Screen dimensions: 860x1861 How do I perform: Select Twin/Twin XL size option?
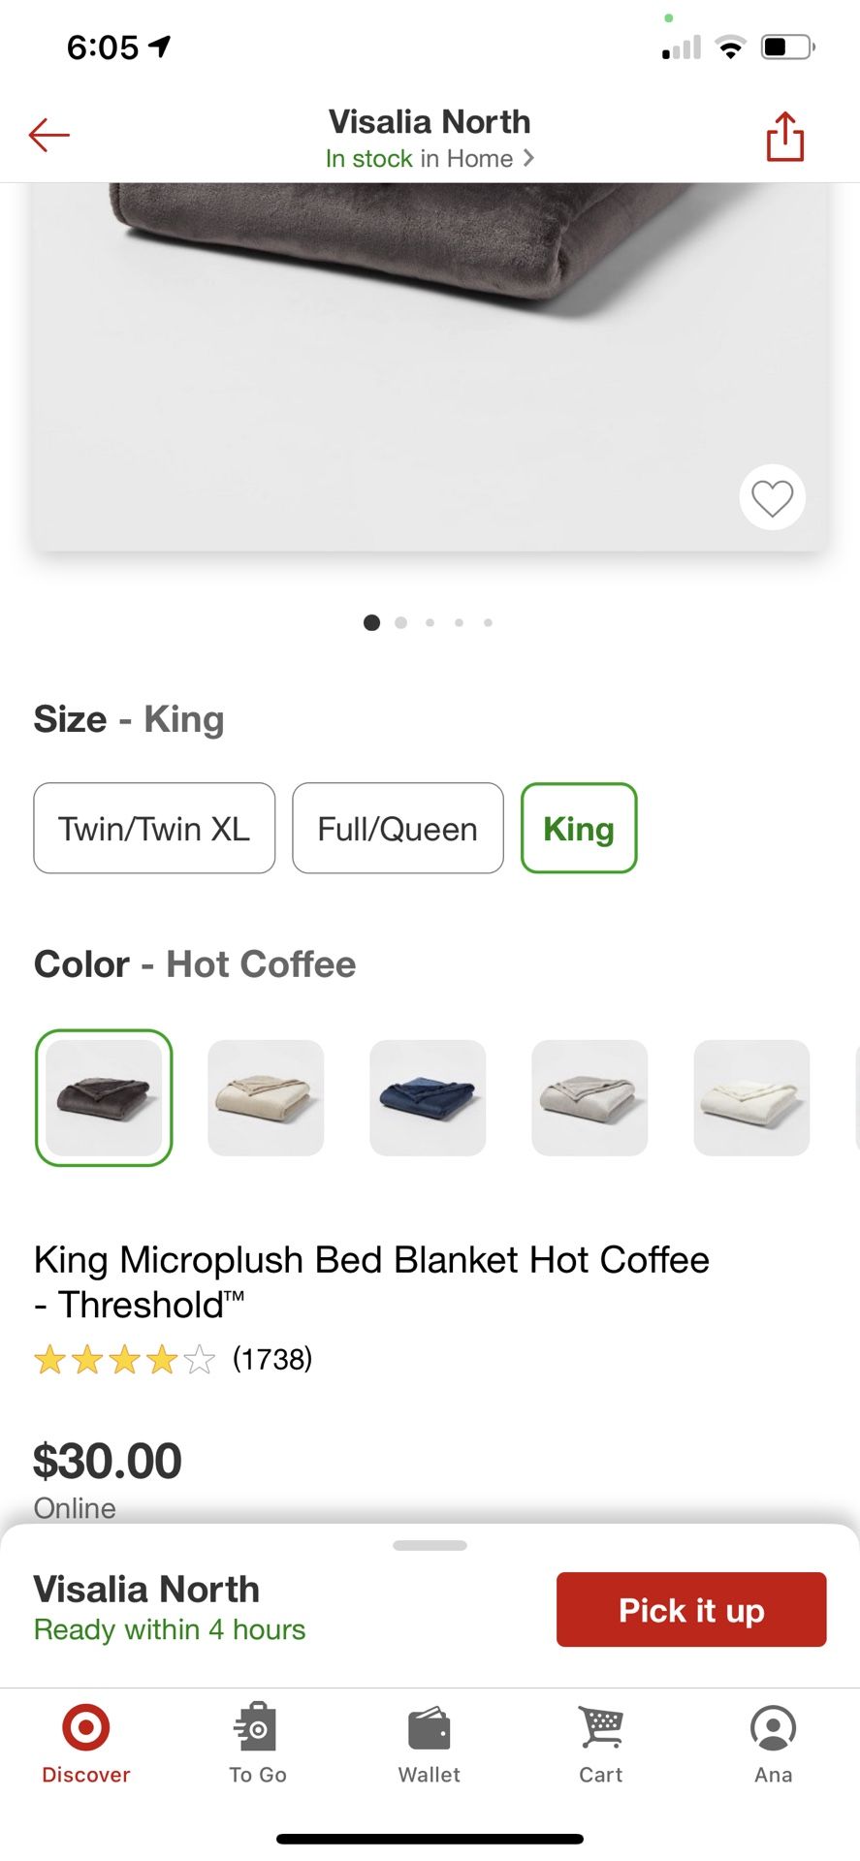[154, 829]
